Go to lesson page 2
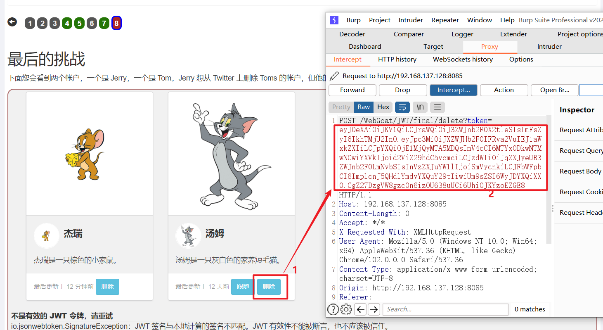This screenshot has height=330, width=603. click(x=42, y=24)
